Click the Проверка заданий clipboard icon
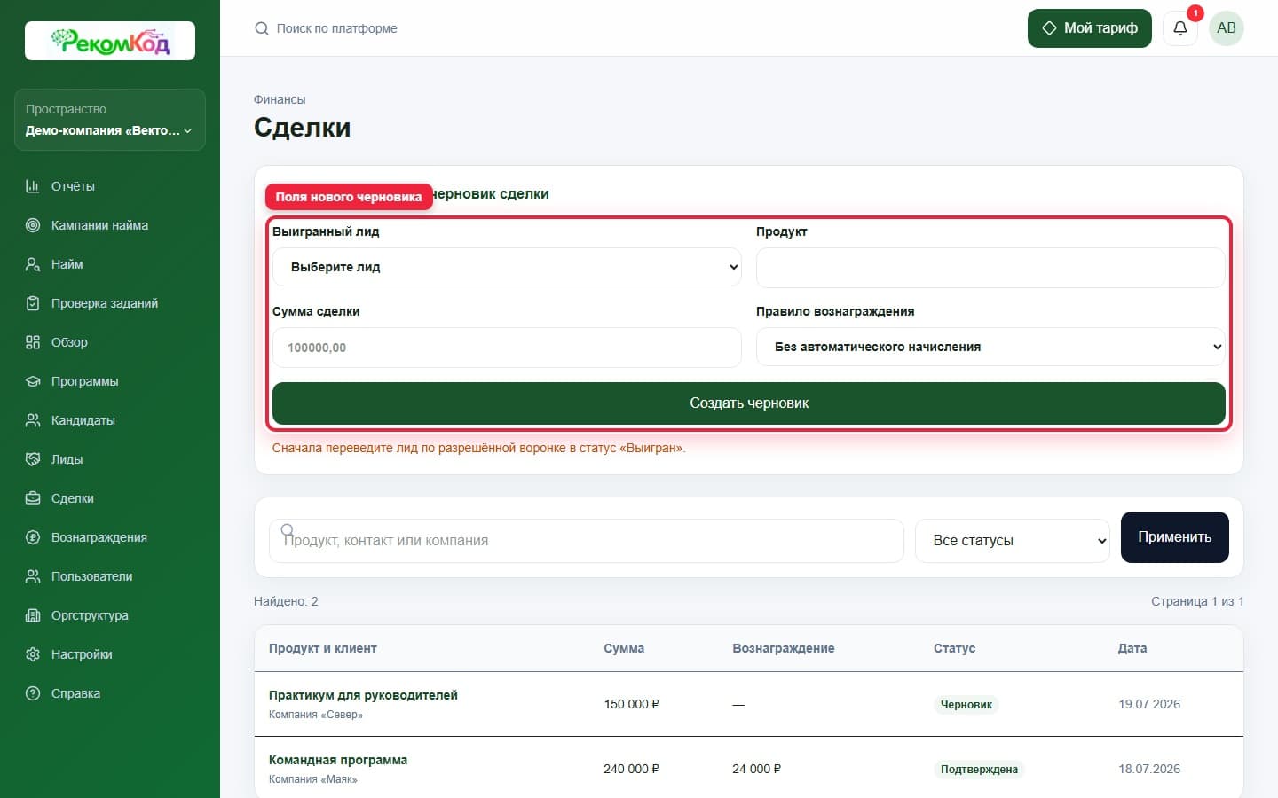 click(33, 303)
